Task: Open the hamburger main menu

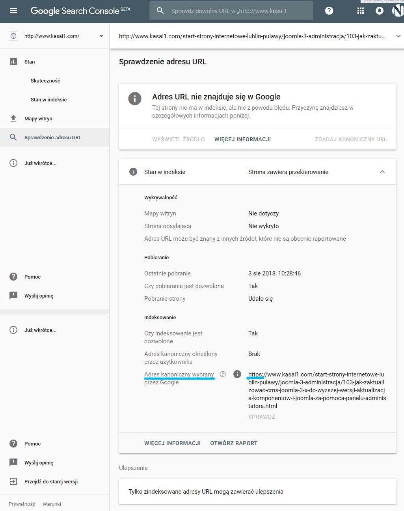Action: click(13, 11)
